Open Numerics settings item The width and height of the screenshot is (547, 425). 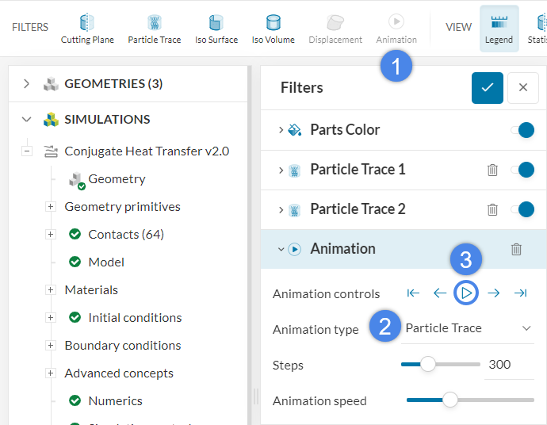pos(116,401)
